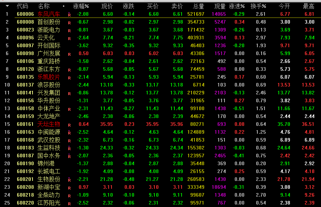Sort by the 涨跌 column header
Image resolution: width=321 pixels, height=207 pixels.
pos(129,6)
